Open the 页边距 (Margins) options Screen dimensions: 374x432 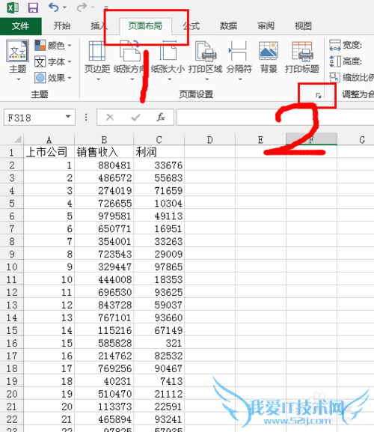pyautogui.click(x=97, y=61)
